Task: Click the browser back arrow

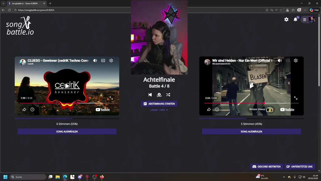Action: (x=3, y=10)
